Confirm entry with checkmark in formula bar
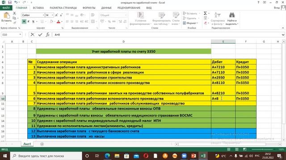The image size is (286, 160). [40, 35]
